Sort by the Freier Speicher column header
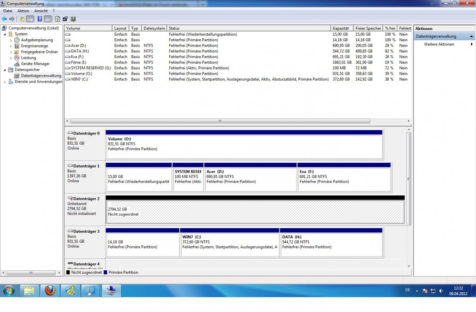Screen dimensions: 476x312 click(368, 28)
